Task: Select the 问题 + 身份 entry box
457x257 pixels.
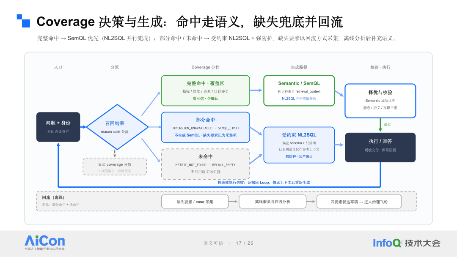Action: coord(58,127)
